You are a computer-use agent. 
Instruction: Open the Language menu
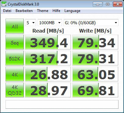[x=72, y=11]
